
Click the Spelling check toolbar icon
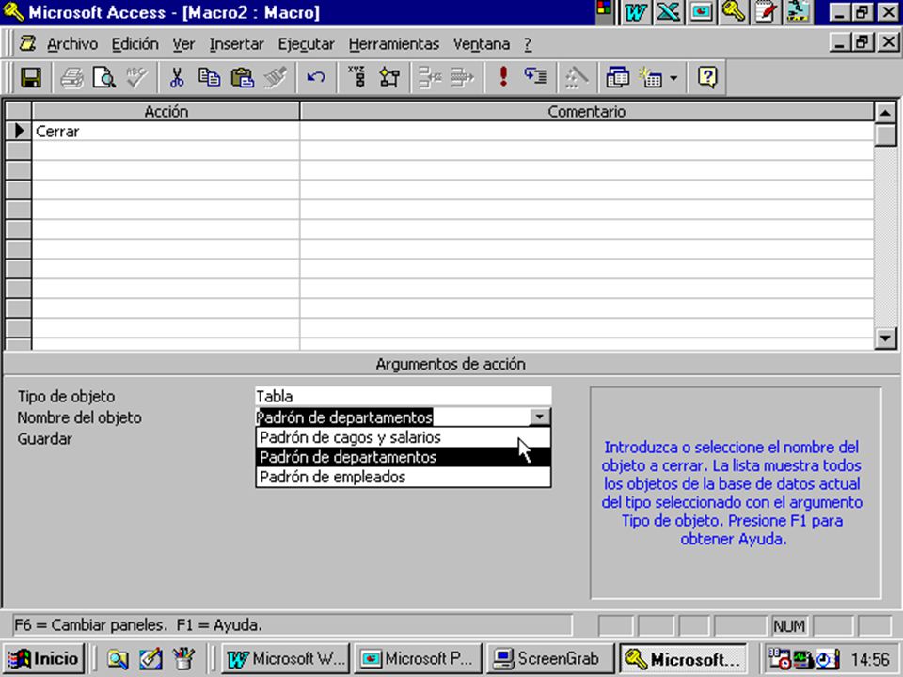[136, 77]
